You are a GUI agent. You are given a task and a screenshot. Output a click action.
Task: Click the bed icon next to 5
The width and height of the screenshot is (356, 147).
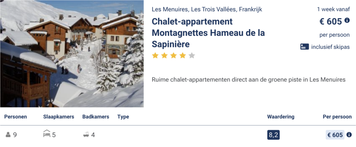47,135
